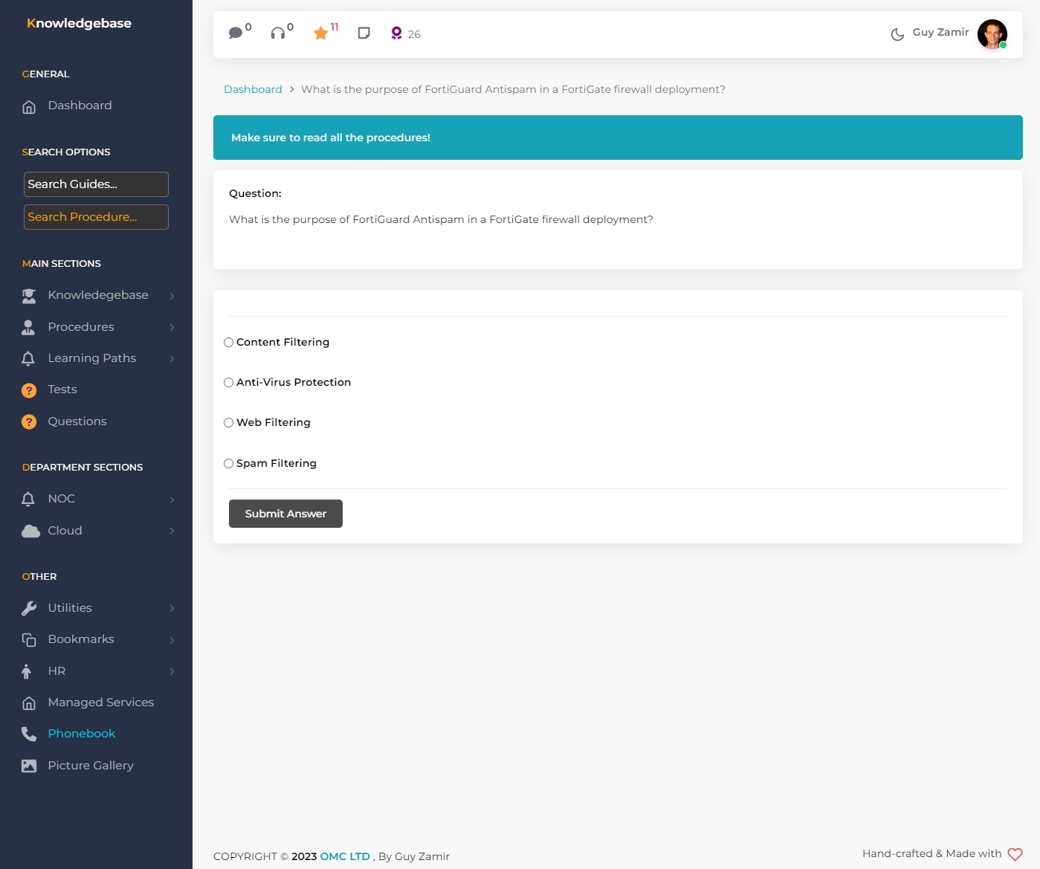Click the Picture Gallery image icon
1040x869 pixels.
[x=29, y=766]
